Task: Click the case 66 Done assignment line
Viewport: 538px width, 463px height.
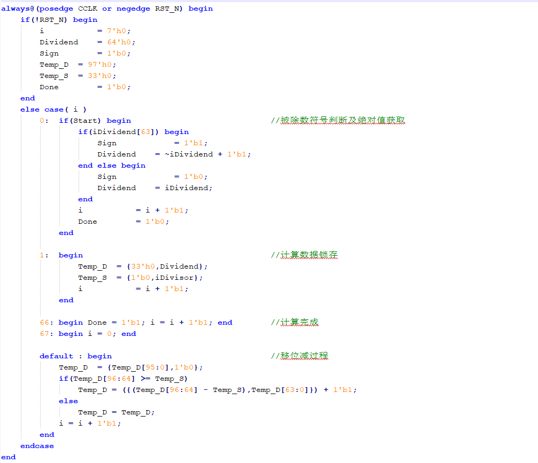Action: (x=136, y=323)
